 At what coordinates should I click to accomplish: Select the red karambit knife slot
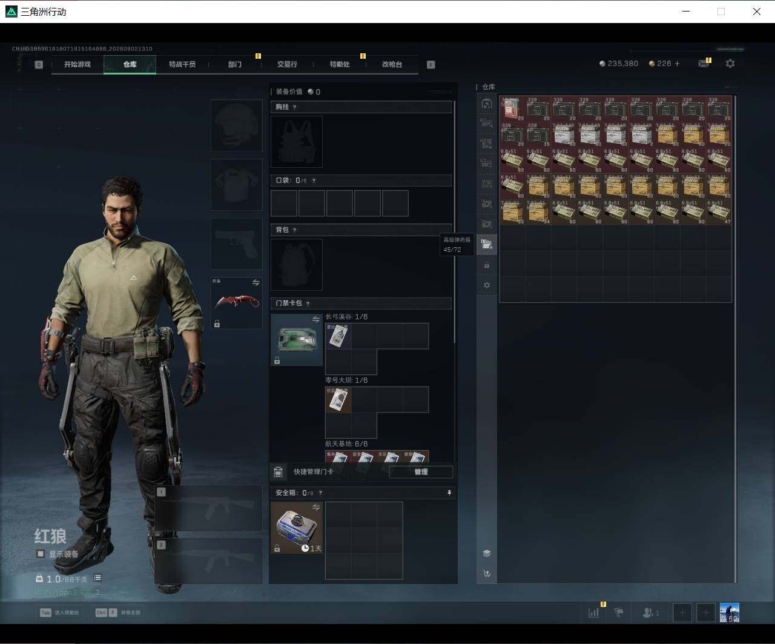236,303
